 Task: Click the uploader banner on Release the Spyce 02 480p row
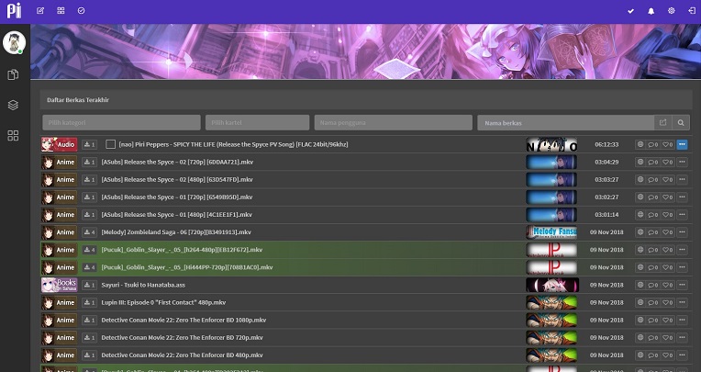coord(551,179)
